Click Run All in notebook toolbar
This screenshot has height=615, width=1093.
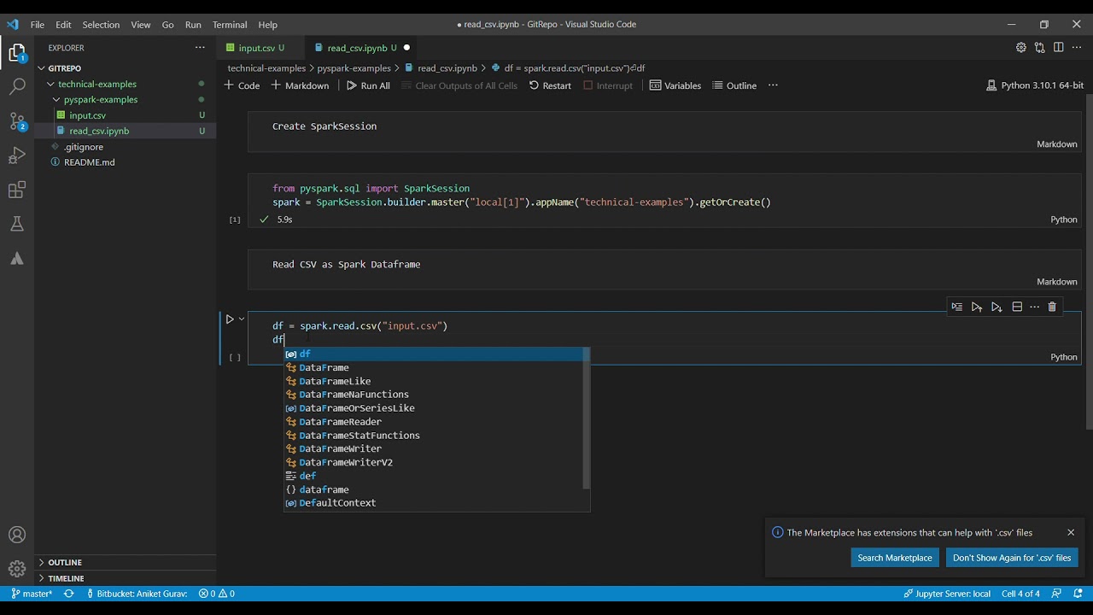tap(368, 85)
